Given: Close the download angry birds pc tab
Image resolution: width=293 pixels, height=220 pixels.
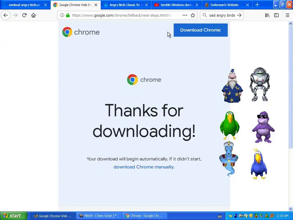Looking at the screenshot, I should click(x=45, y=5).
